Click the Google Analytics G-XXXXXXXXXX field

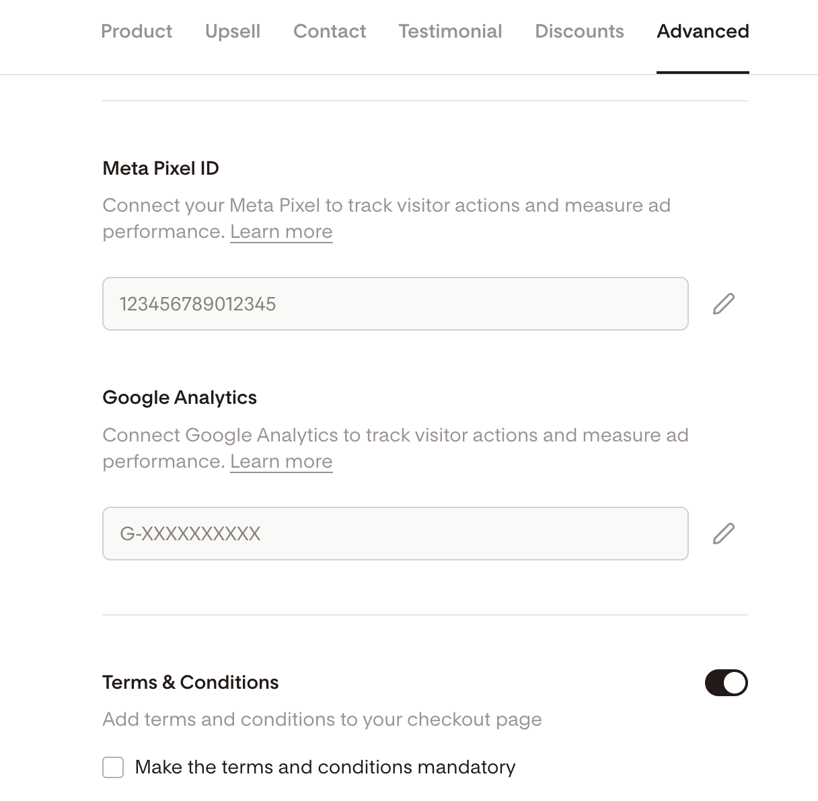point(395,534)
